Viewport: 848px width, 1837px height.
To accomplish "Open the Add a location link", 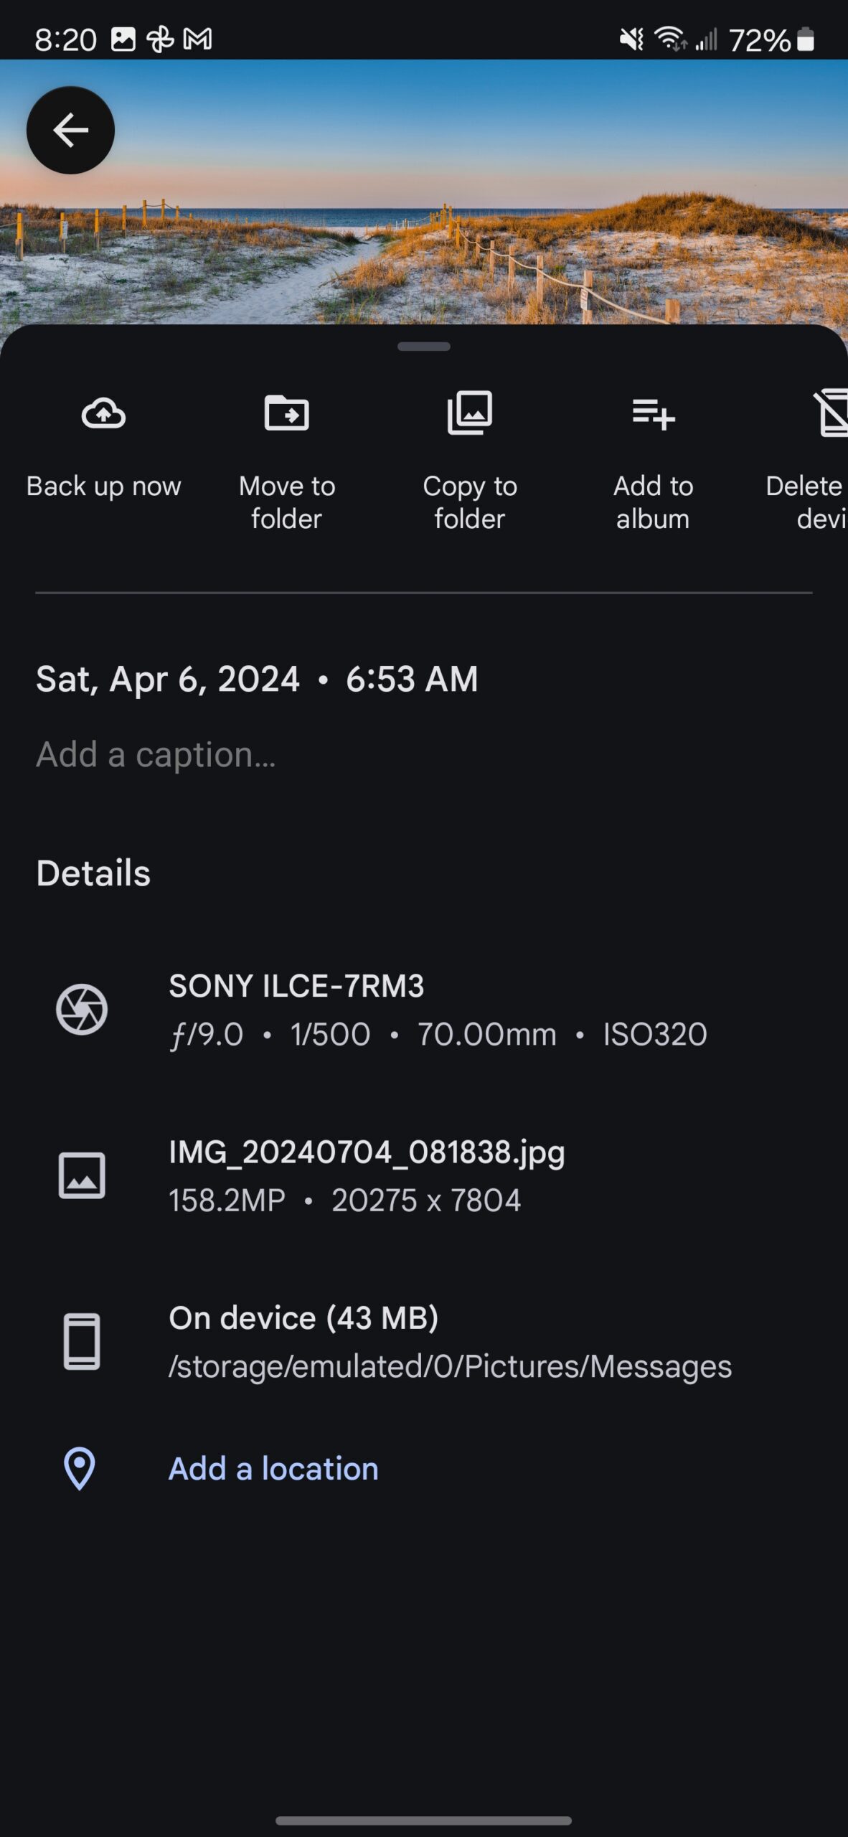I will click(273, 1468).
